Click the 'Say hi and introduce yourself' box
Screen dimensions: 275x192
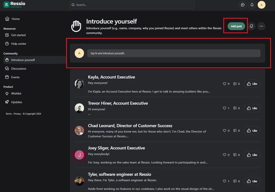click(x=174, y=53)
